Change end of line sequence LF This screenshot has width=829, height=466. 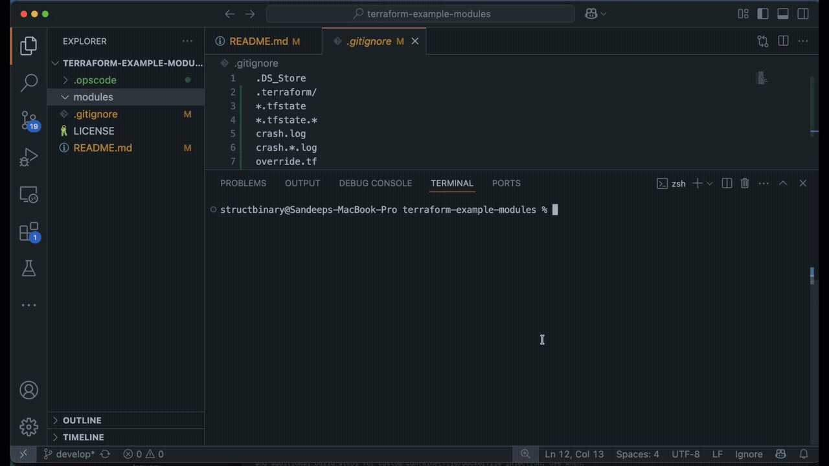click(x=718, y=454)
